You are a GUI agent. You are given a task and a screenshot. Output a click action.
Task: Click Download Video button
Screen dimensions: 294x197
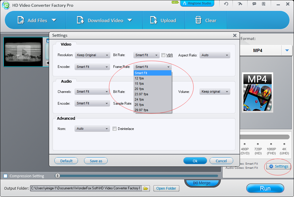100,20
